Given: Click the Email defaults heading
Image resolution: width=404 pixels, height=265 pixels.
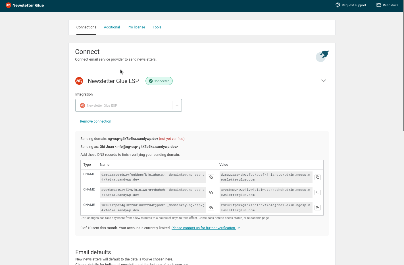Looking at the screenshot, I should point(93,252).
